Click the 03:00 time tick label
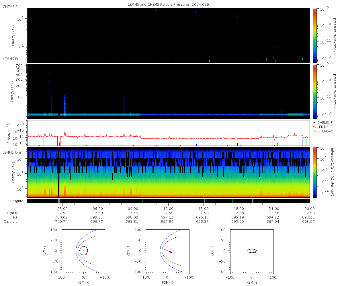 pos(62,208)
